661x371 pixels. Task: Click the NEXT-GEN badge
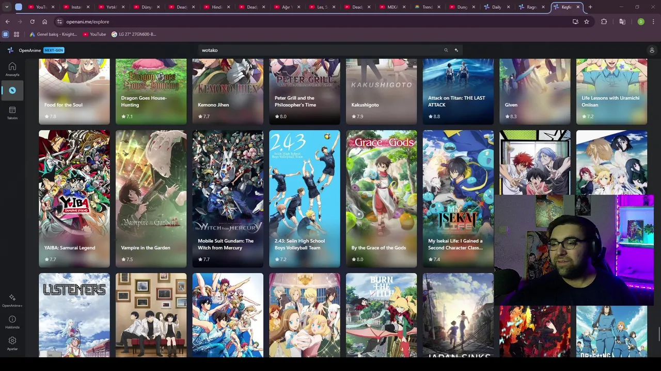click(x=54, y=50)
